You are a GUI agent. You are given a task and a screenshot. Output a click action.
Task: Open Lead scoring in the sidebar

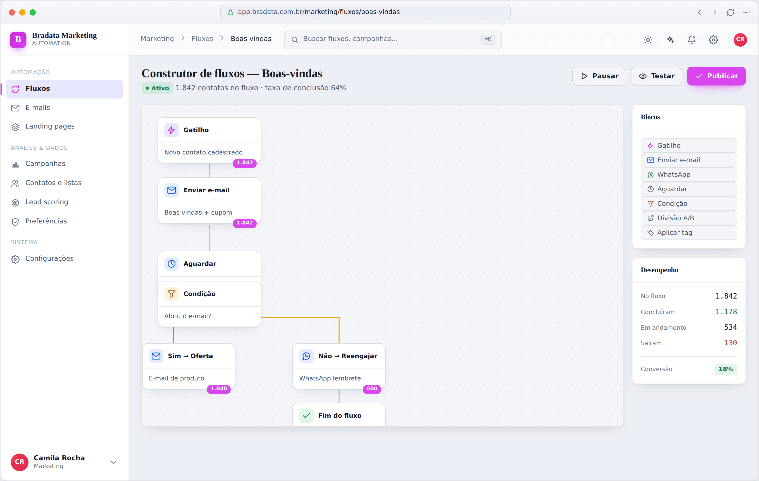(x=64, y=202)
